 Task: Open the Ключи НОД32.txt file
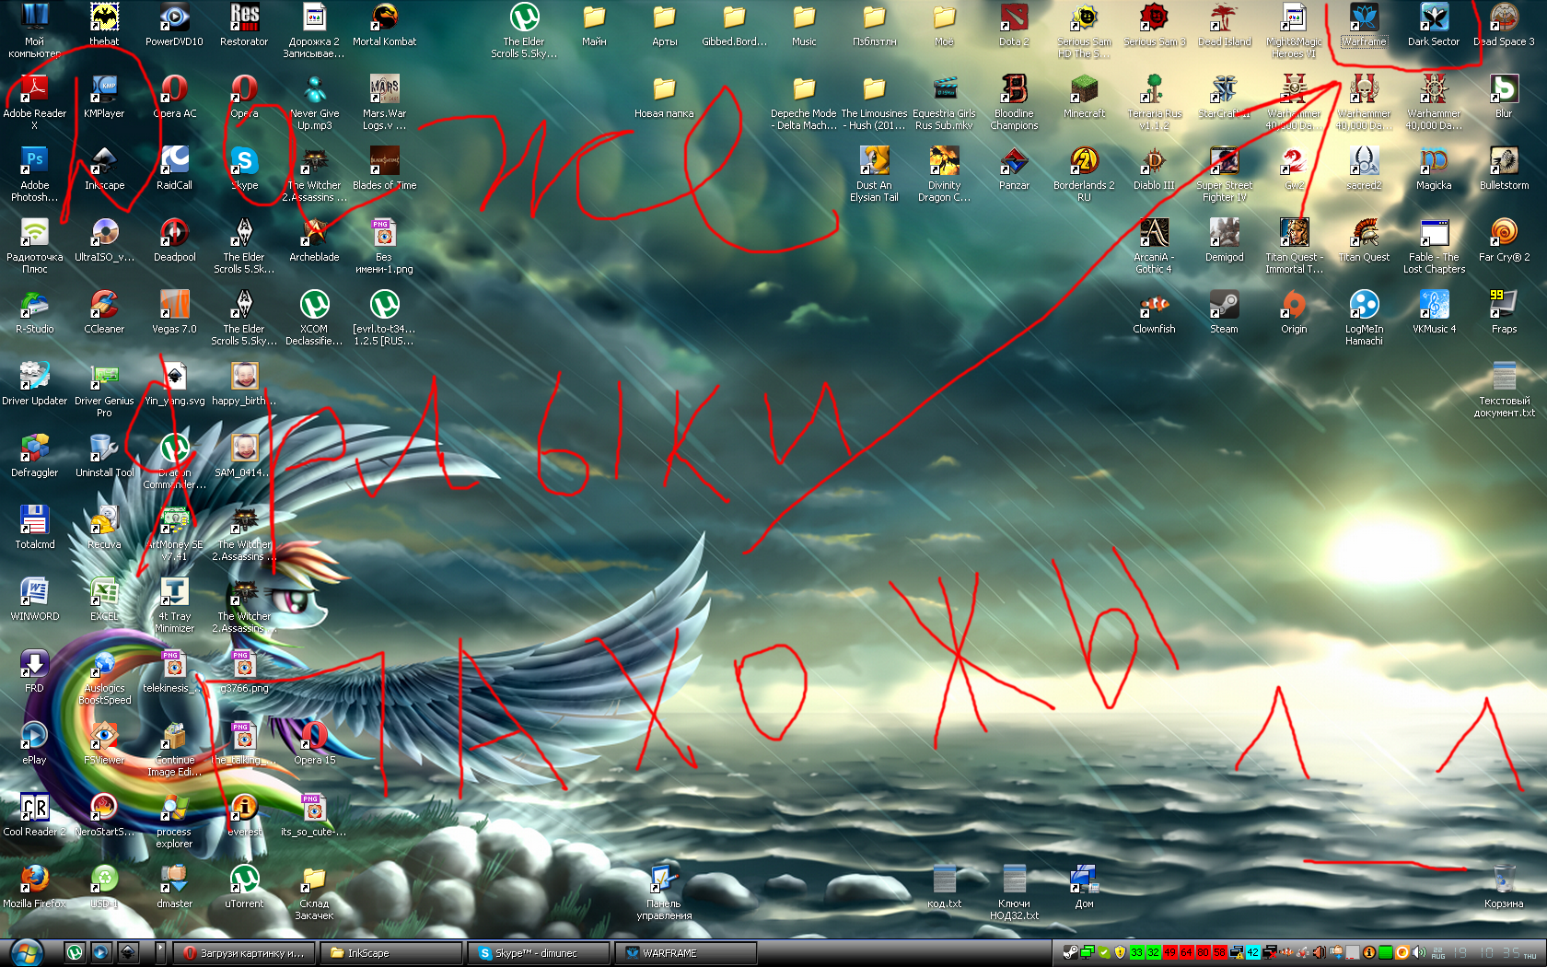[x=1014, y=893]
